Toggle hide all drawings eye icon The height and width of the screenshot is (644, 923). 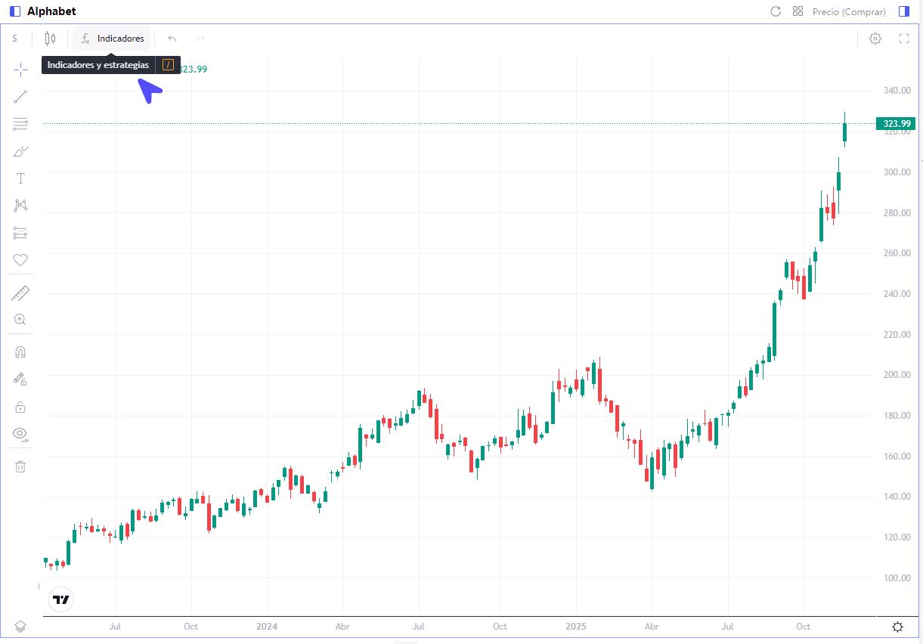(x=20, y=434)
